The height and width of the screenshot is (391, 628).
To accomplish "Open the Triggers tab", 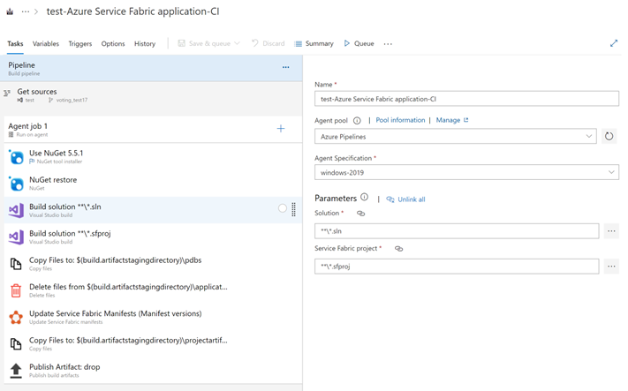I will [x=80, y=43].
